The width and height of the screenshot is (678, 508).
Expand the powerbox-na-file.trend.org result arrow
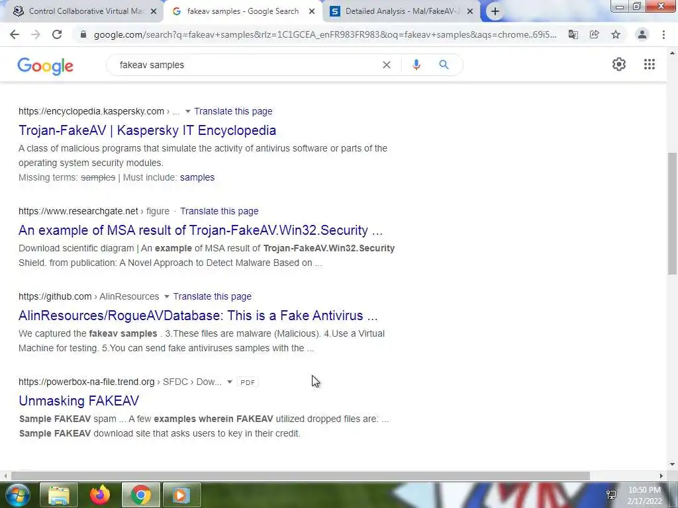pos(230,382)
